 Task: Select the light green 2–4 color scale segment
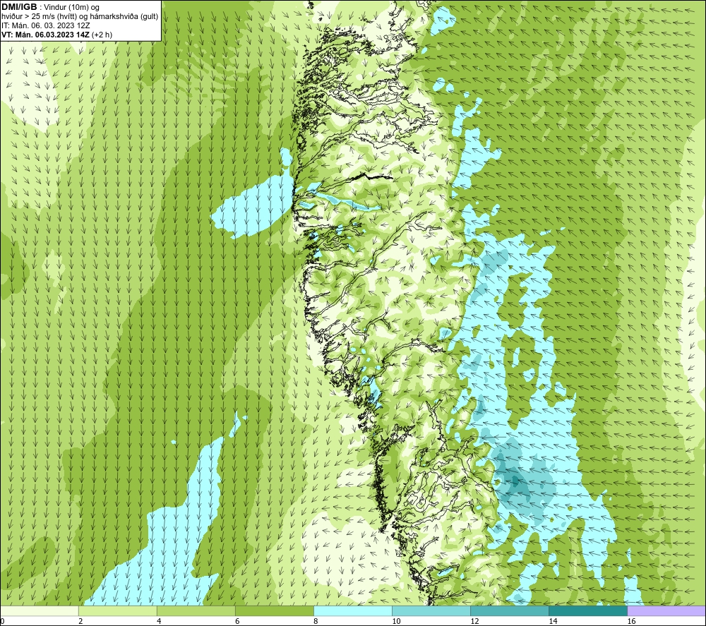click(x=117, y=610)
